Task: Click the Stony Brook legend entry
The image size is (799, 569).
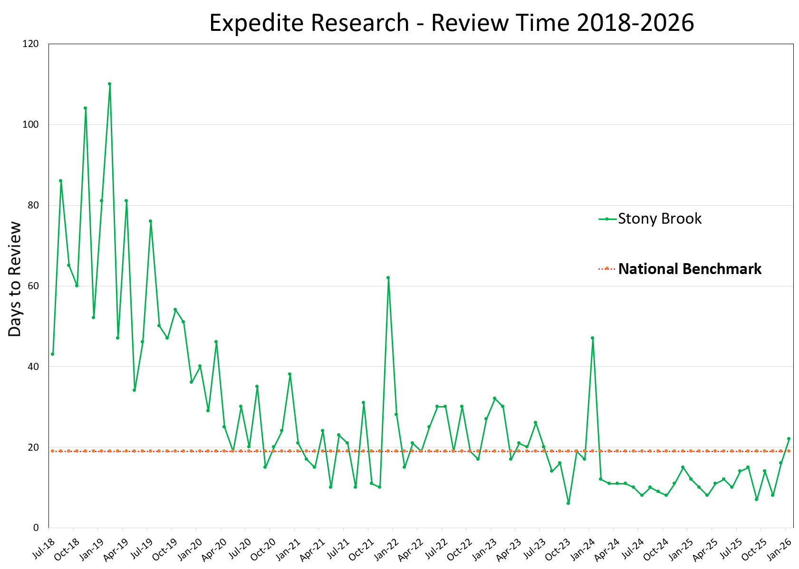Action: (658, 219)
